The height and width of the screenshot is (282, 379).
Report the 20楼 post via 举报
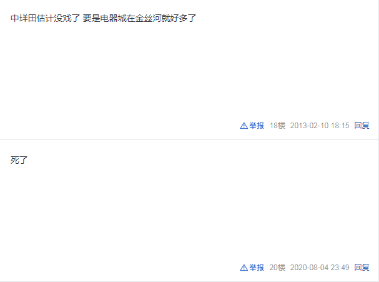click(257, 268)
